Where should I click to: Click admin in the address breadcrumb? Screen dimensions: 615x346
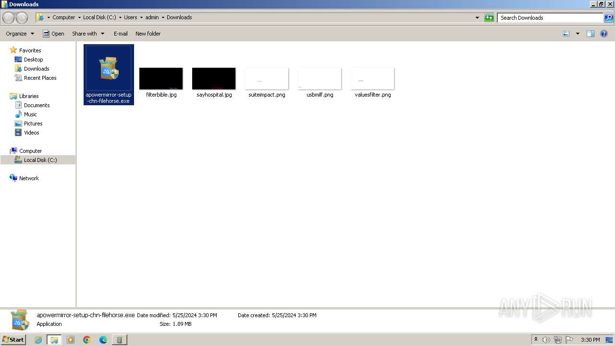click(152, 17)
